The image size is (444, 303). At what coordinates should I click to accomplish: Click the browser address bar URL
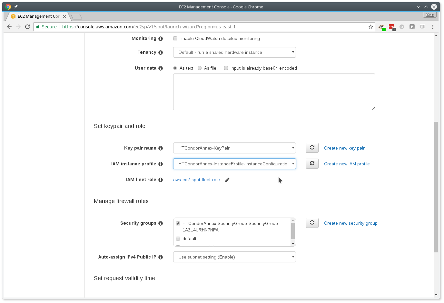[149, 27]
